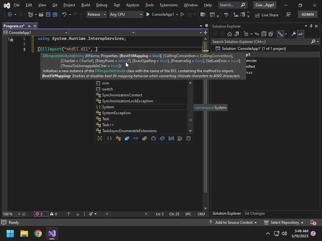Open the pending changes filter dropdown arrow
This screenshot has height=241, width=322.
[251, 34]
